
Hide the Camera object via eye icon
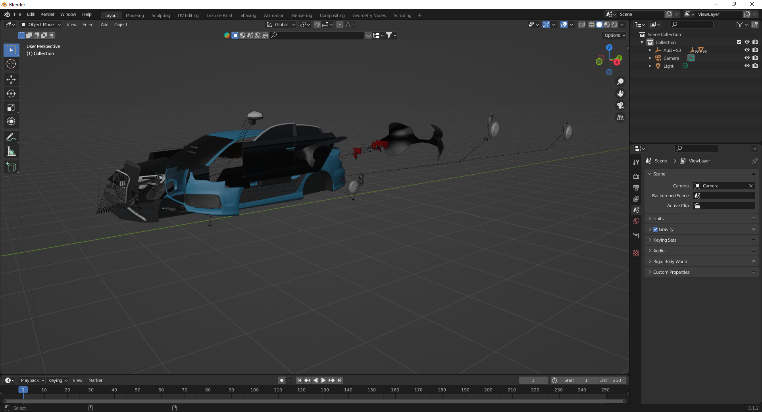click(747, 58)
